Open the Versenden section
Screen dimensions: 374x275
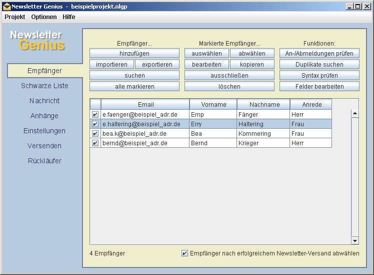pos(44,146)
